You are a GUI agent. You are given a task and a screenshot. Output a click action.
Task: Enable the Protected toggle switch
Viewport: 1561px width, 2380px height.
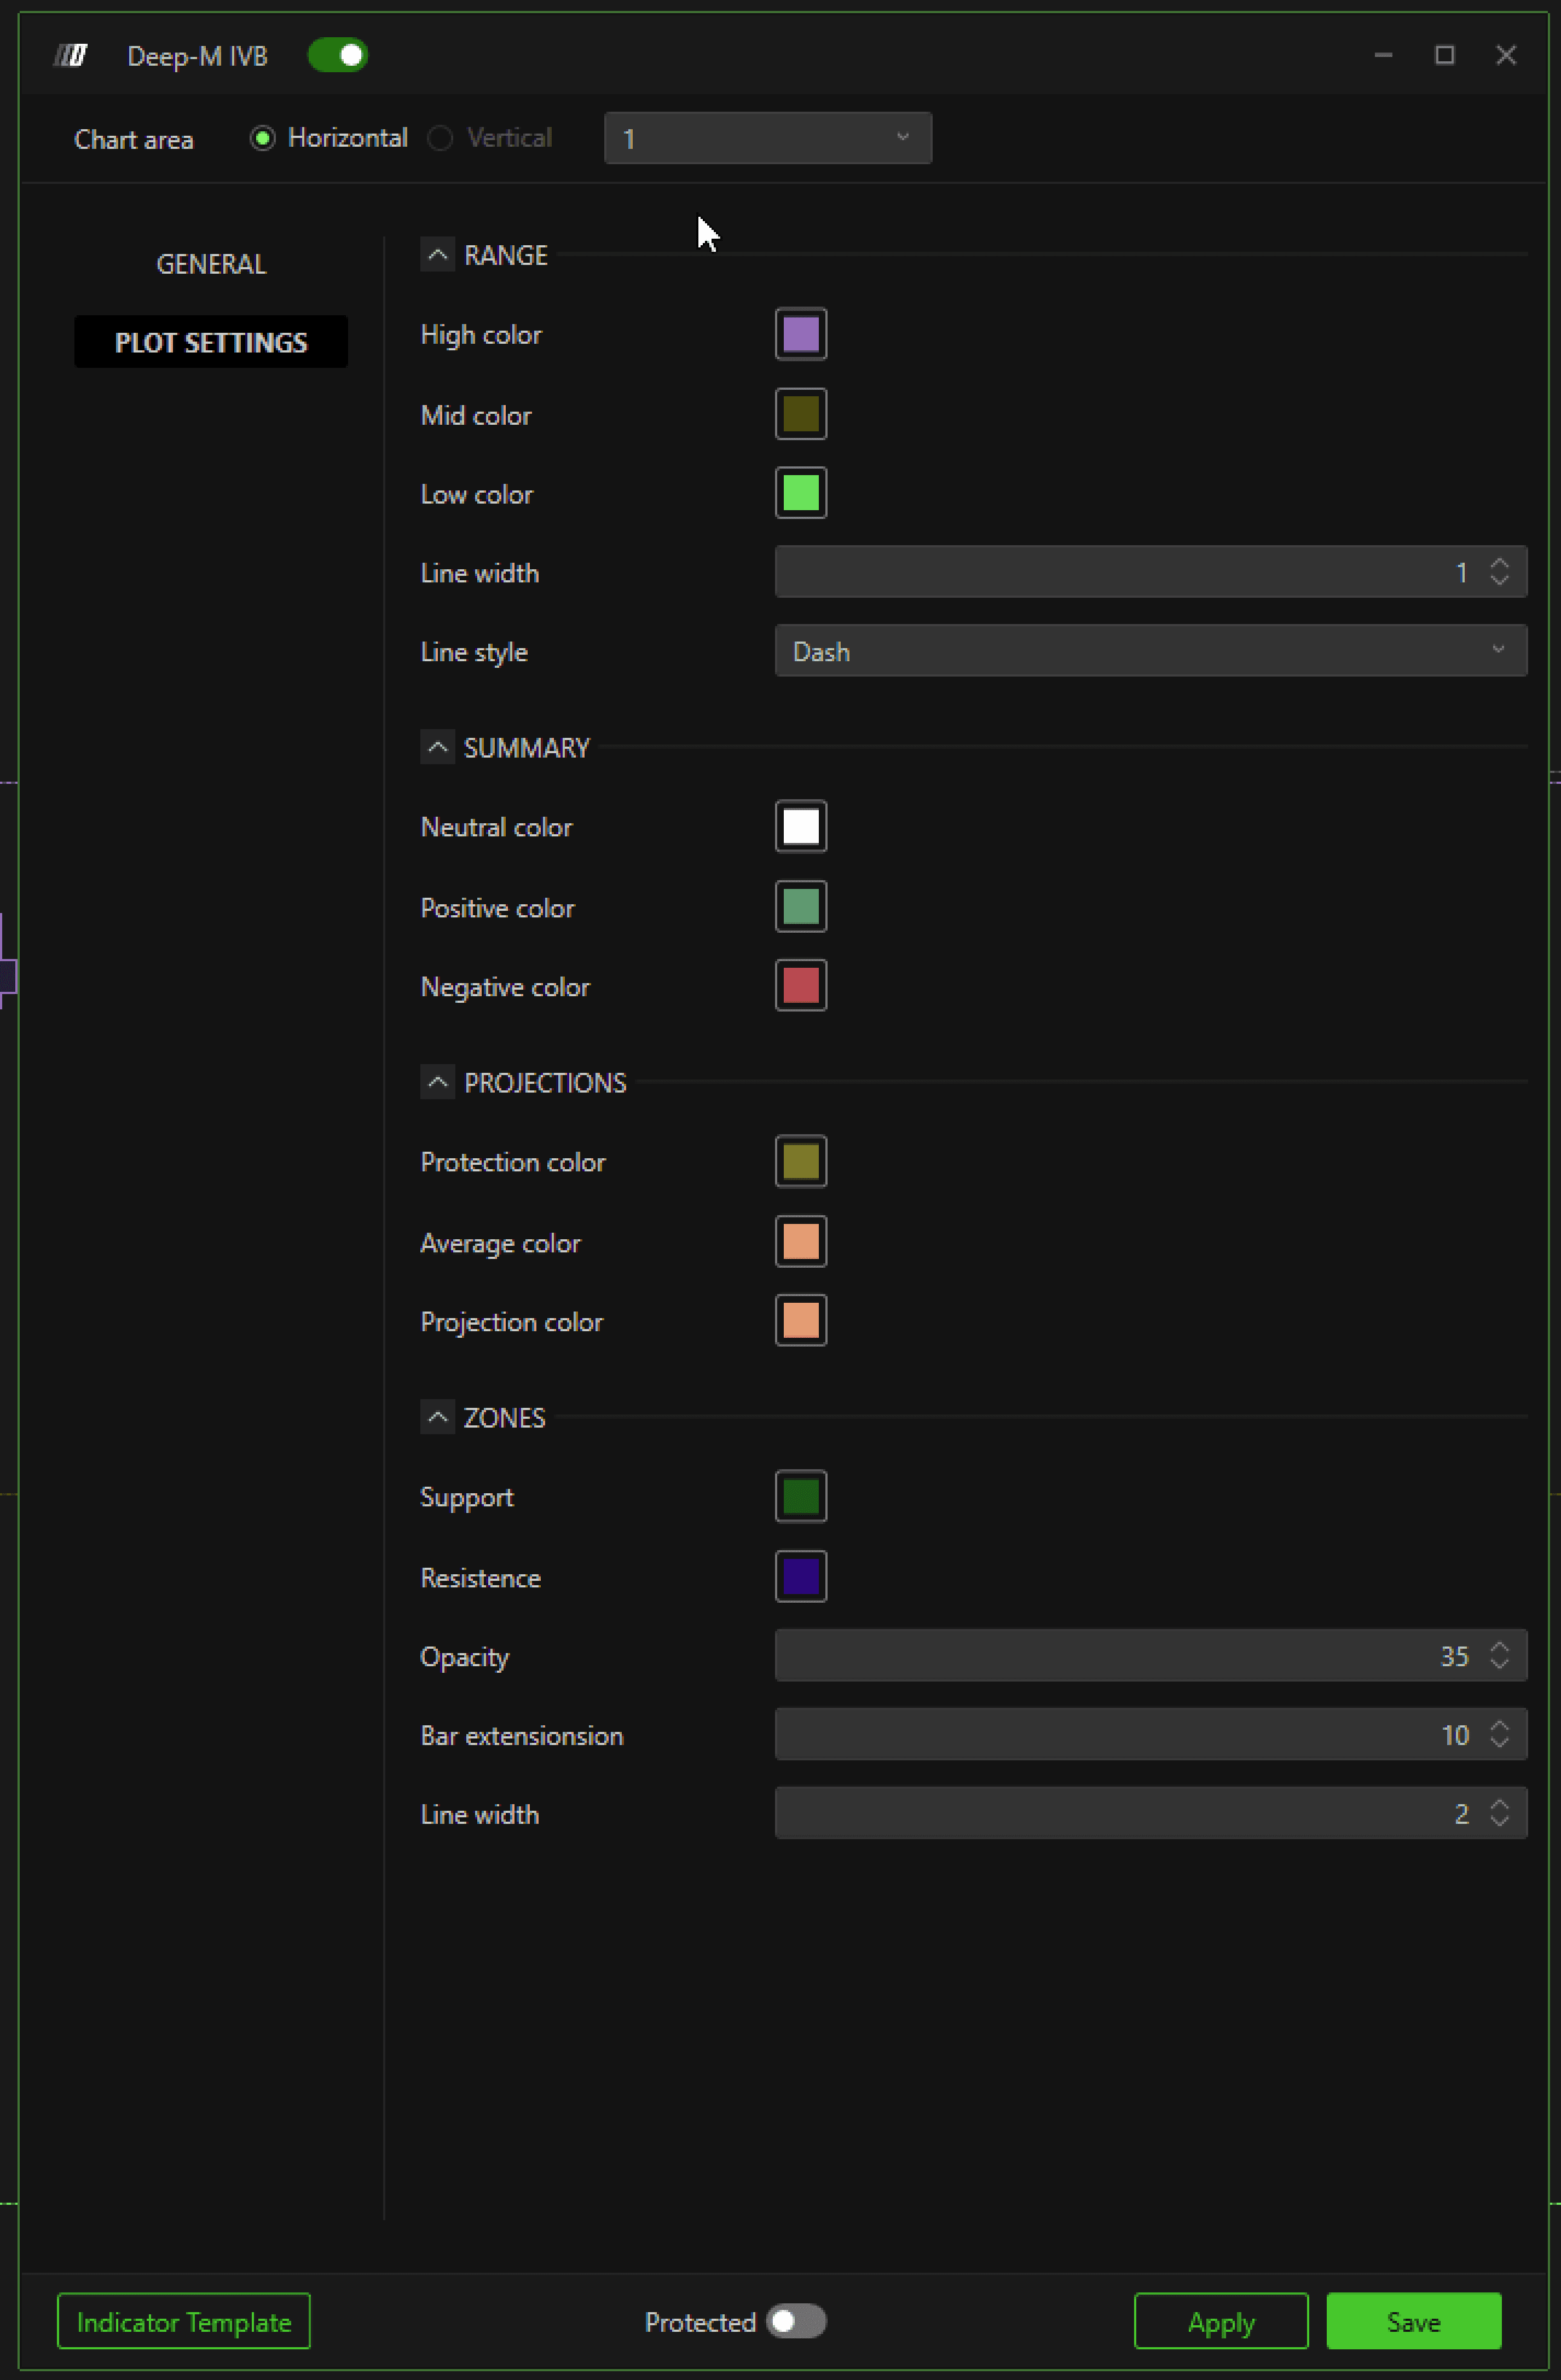point(796,2320)
